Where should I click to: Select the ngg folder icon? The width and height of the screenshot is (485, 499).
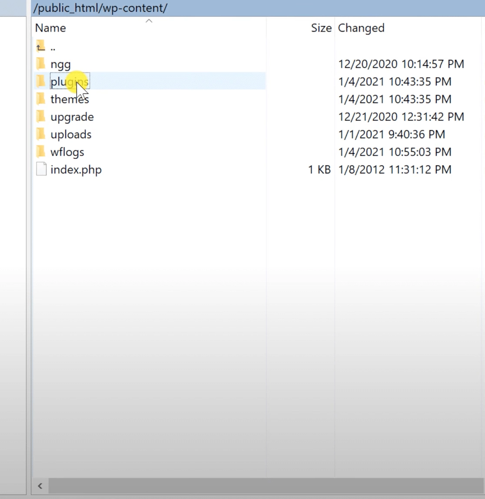point(40,64)
